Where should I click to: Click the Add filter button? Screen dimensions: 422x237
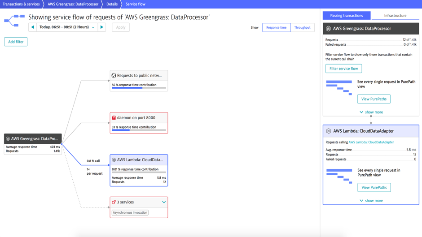(16, 42)
